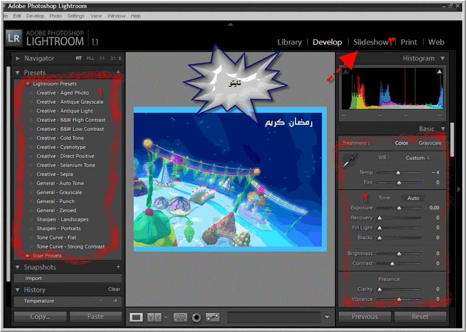The width and height of the screenshot is (466, 332).
Task: Open the View menu
Action: tap(96, 16)
